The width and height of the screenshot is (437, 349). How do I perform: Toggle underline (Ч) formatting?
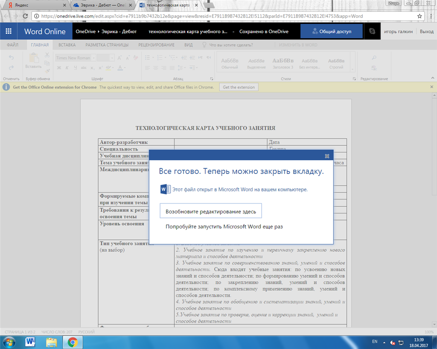click(x=75, y=68)
